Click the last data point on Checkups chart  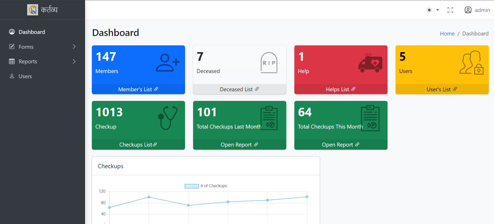coord(307,197)
